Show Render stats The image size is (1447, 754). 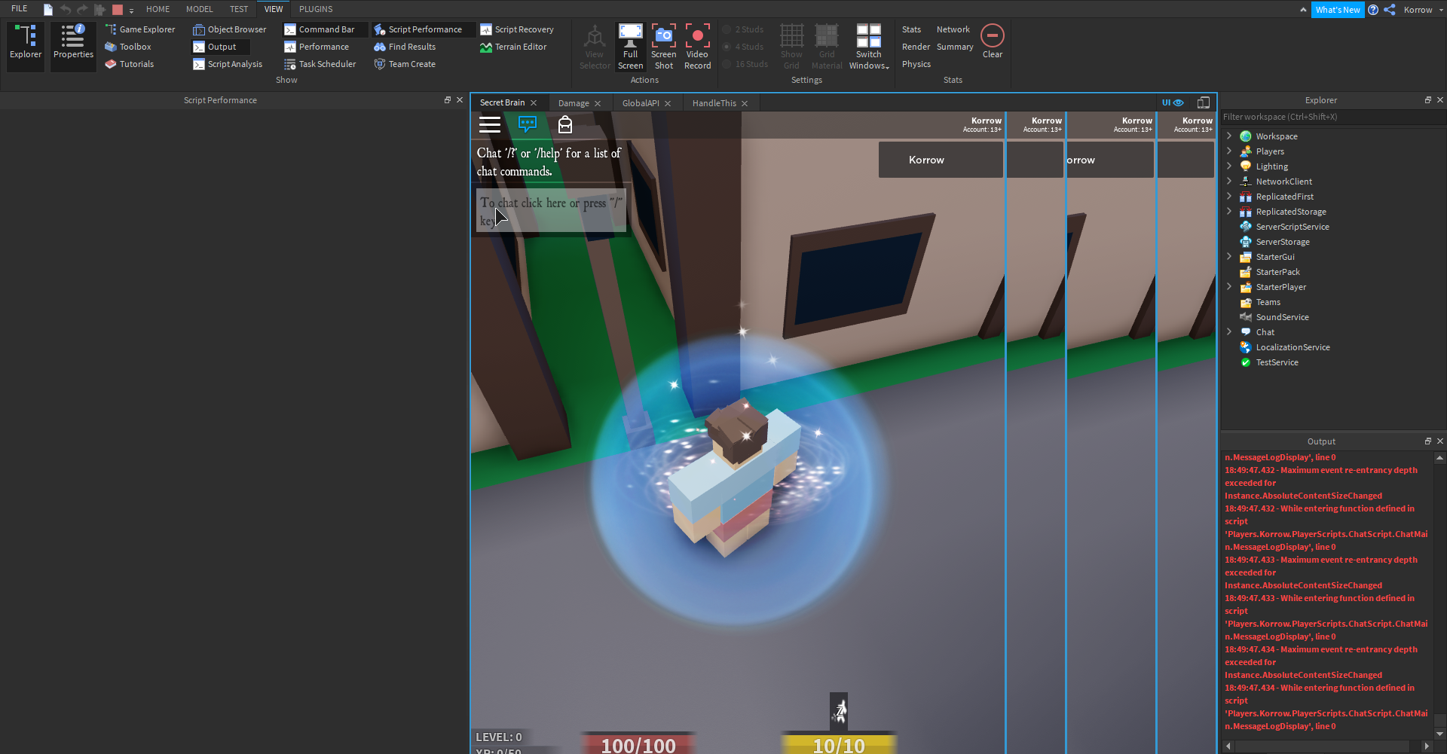point(916,47)
